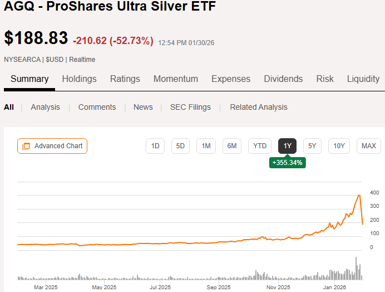Show YTD price chart

(260, 146)
